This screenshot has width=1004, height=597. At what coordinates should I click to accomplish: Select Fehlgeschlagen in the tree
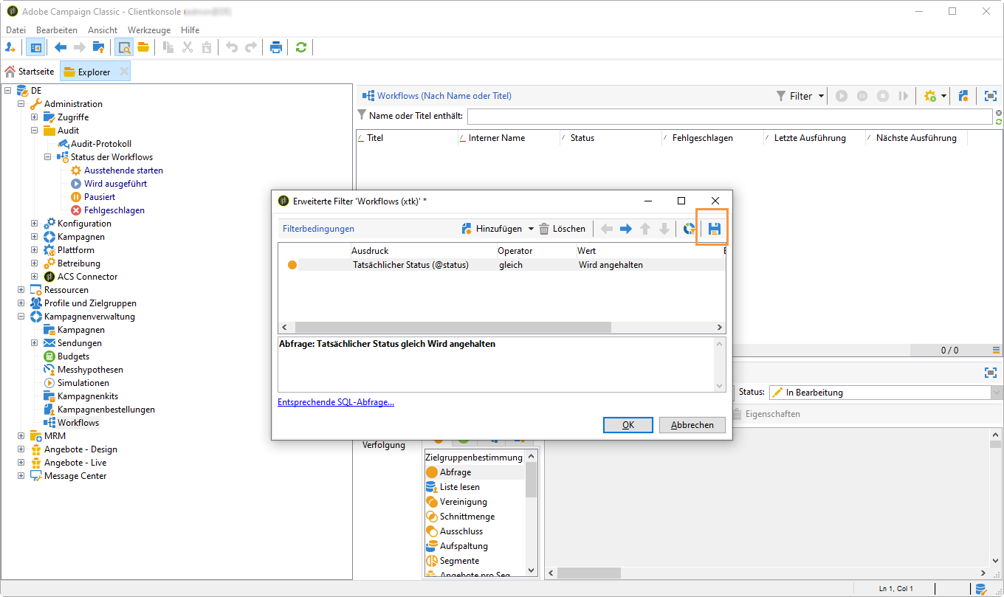(x=114, y=210)
